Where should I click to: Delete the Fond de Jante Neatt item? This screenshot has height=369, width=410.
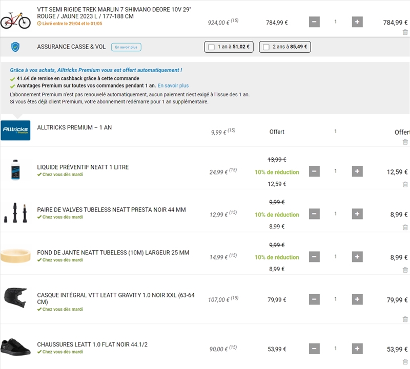pyautogui.click(x=405, y=270)
